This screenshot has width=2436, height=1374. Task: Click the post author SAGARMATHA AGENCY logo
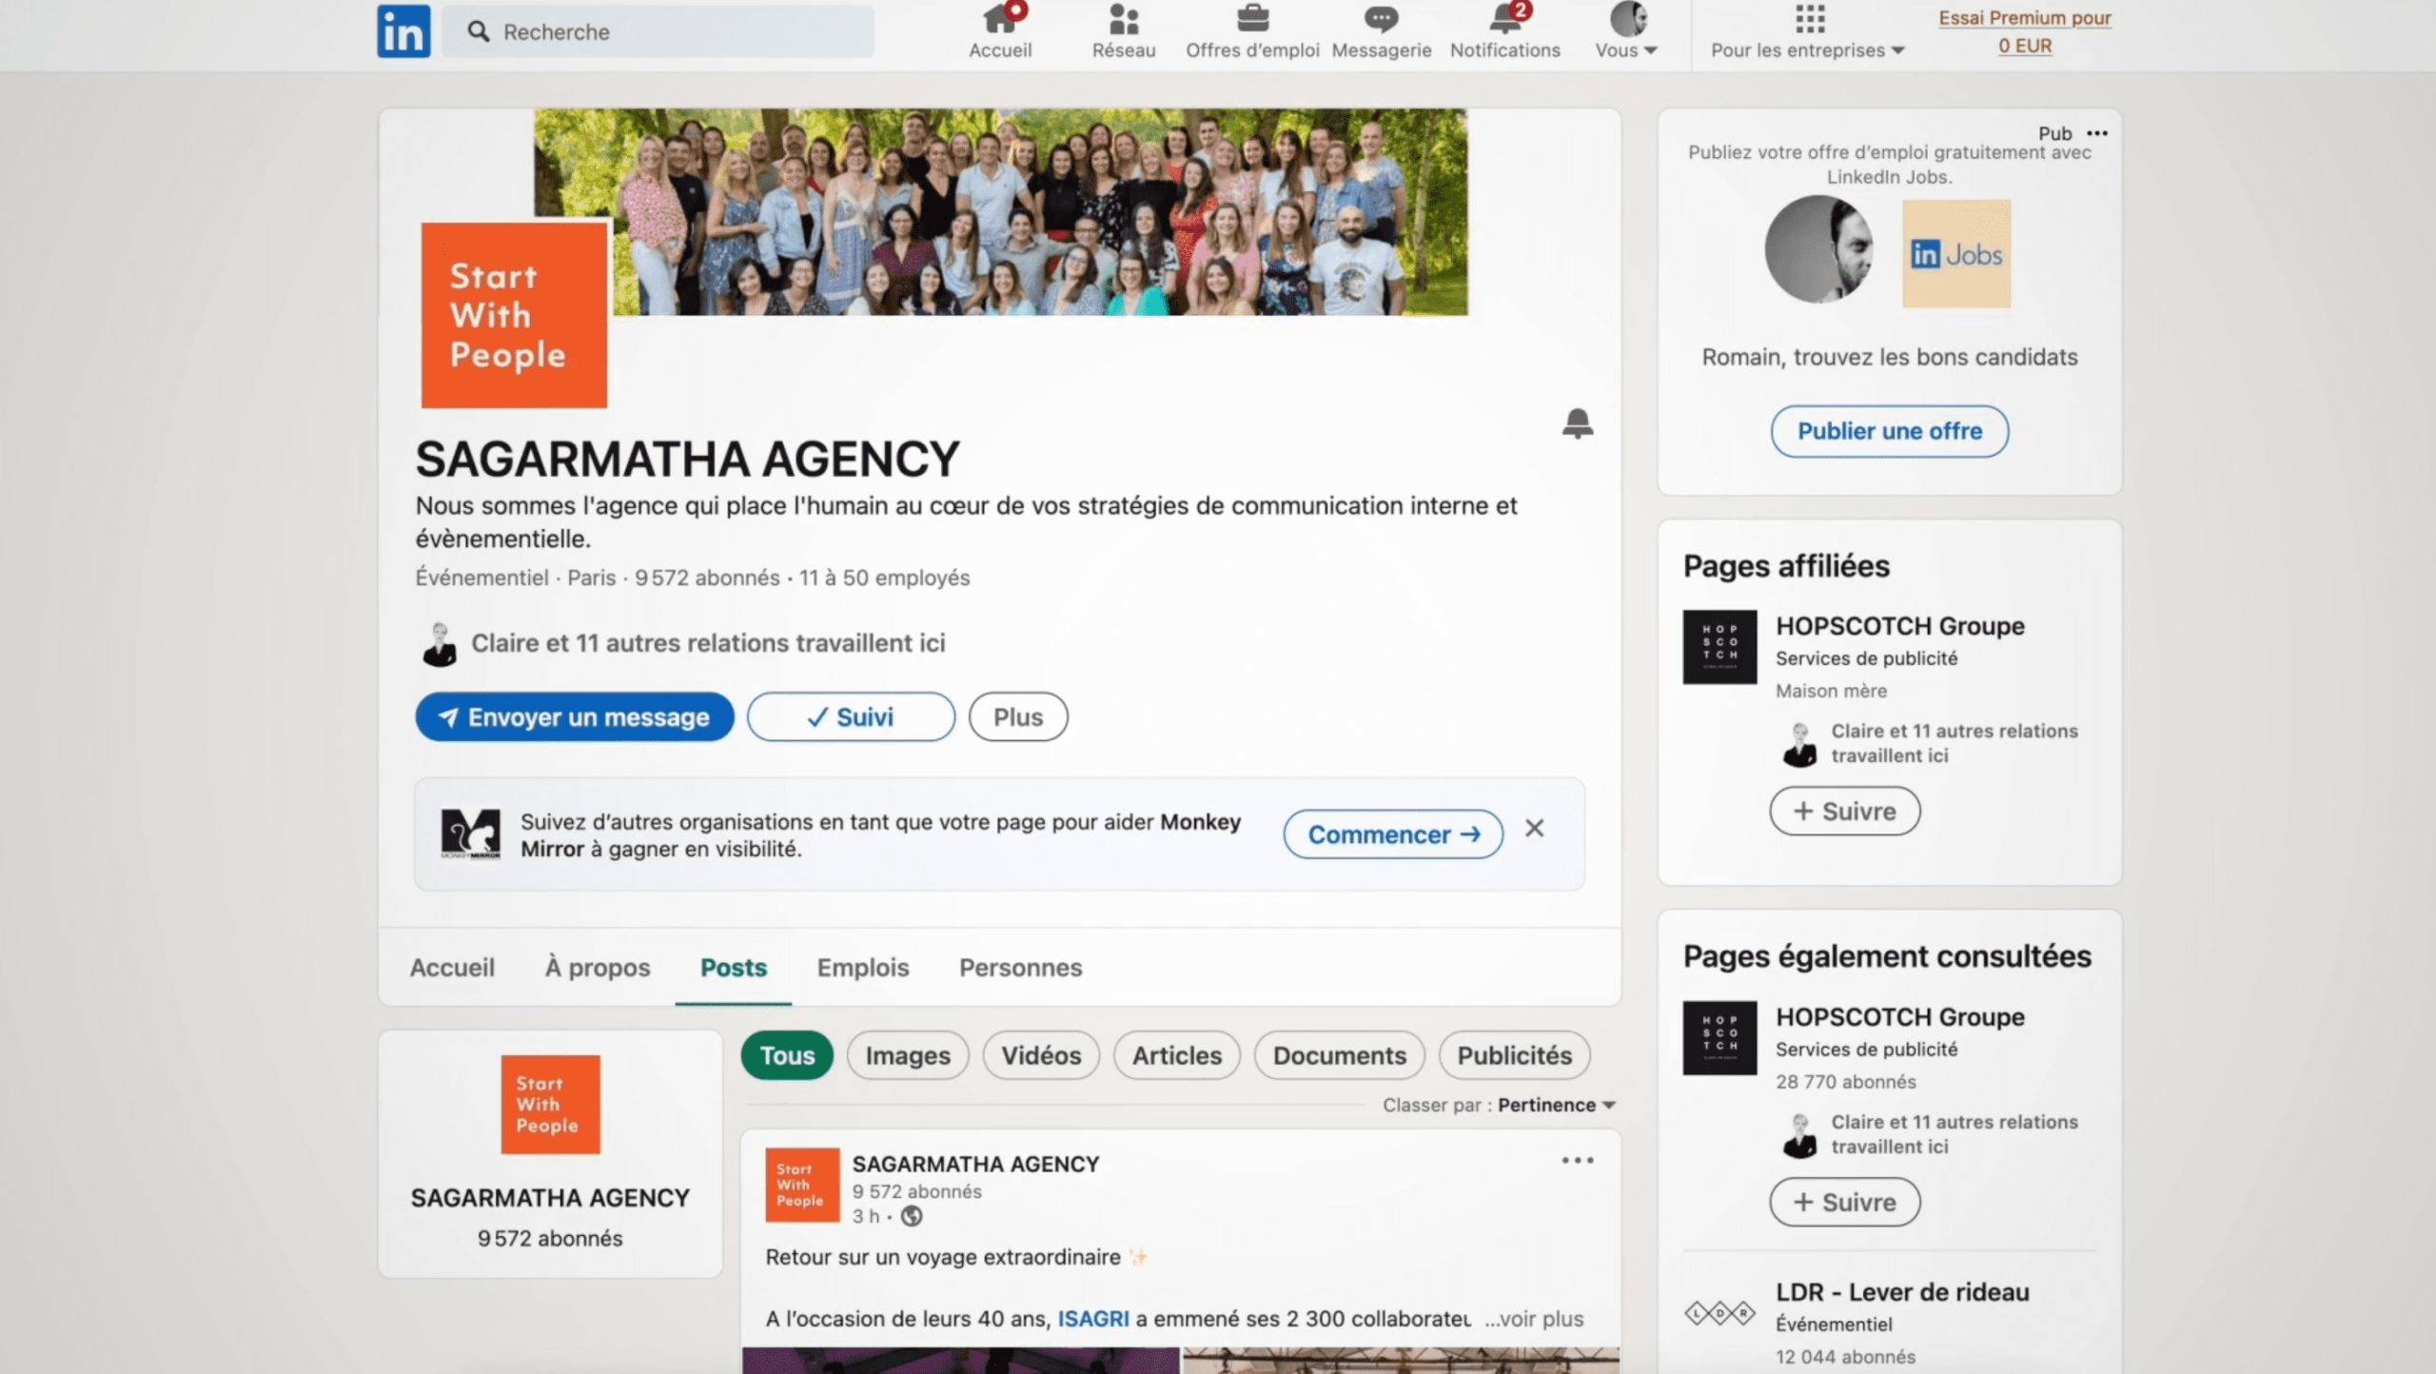(x=802, y=1186)
